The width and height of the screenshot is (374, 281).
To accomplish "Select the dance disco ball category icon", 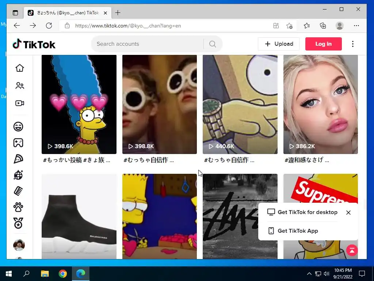I will (18, 175).
